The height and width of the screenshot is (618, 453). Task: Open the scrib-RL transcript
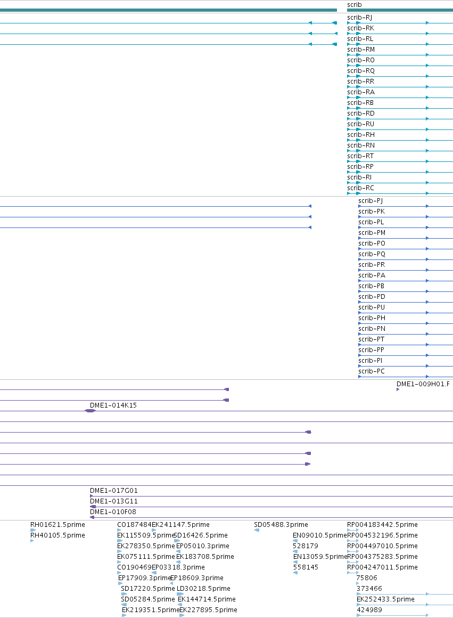click(x=360, y=38)
